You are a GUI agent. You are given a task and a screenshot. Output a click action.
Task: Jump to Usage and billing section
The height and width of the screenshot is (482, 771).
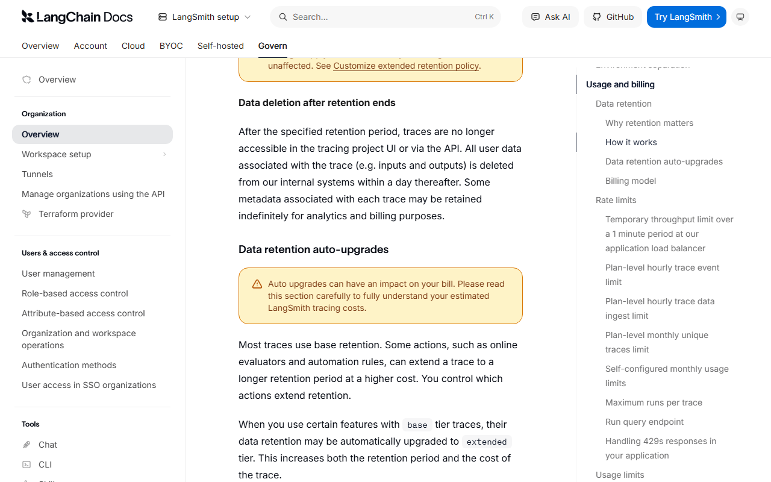coord(620,84)
